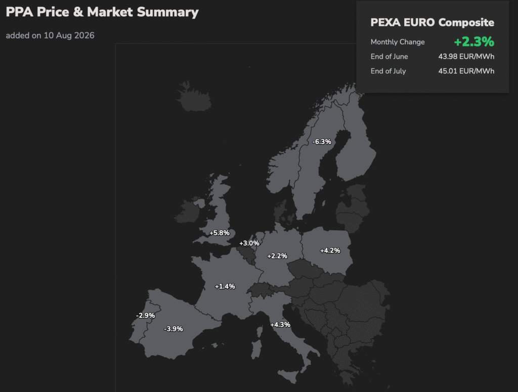Select the +2.3% monthly change value
Screen dimensions: 518x392
(x=474, y=41)
